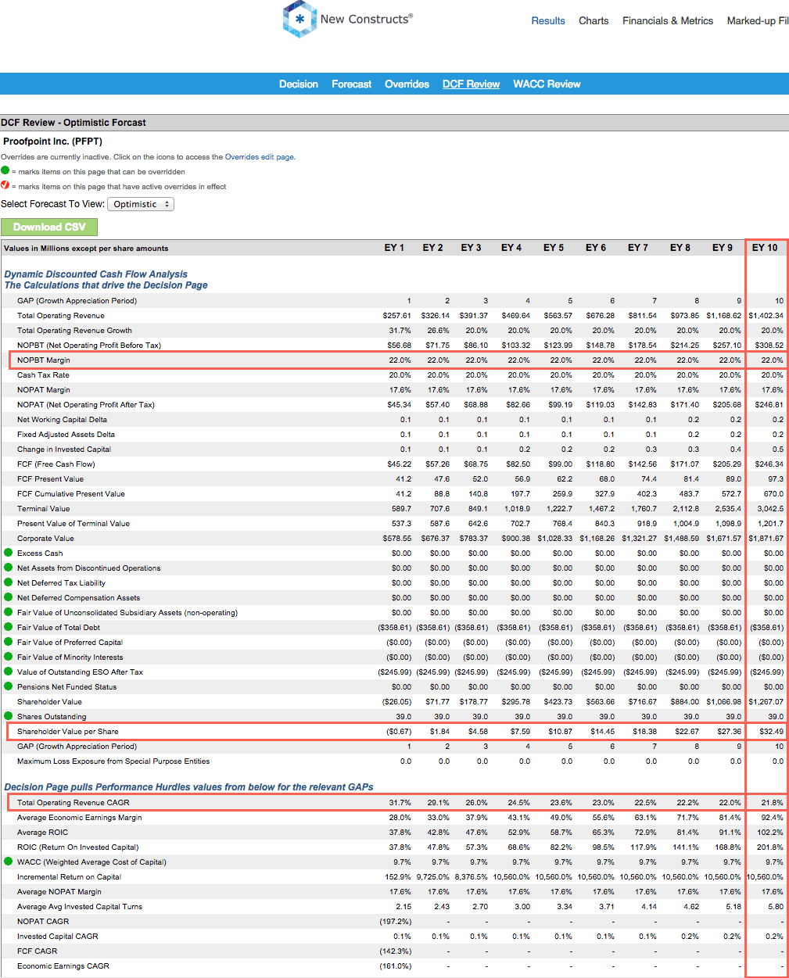Click Shareholder Value per Share row label

68,732
